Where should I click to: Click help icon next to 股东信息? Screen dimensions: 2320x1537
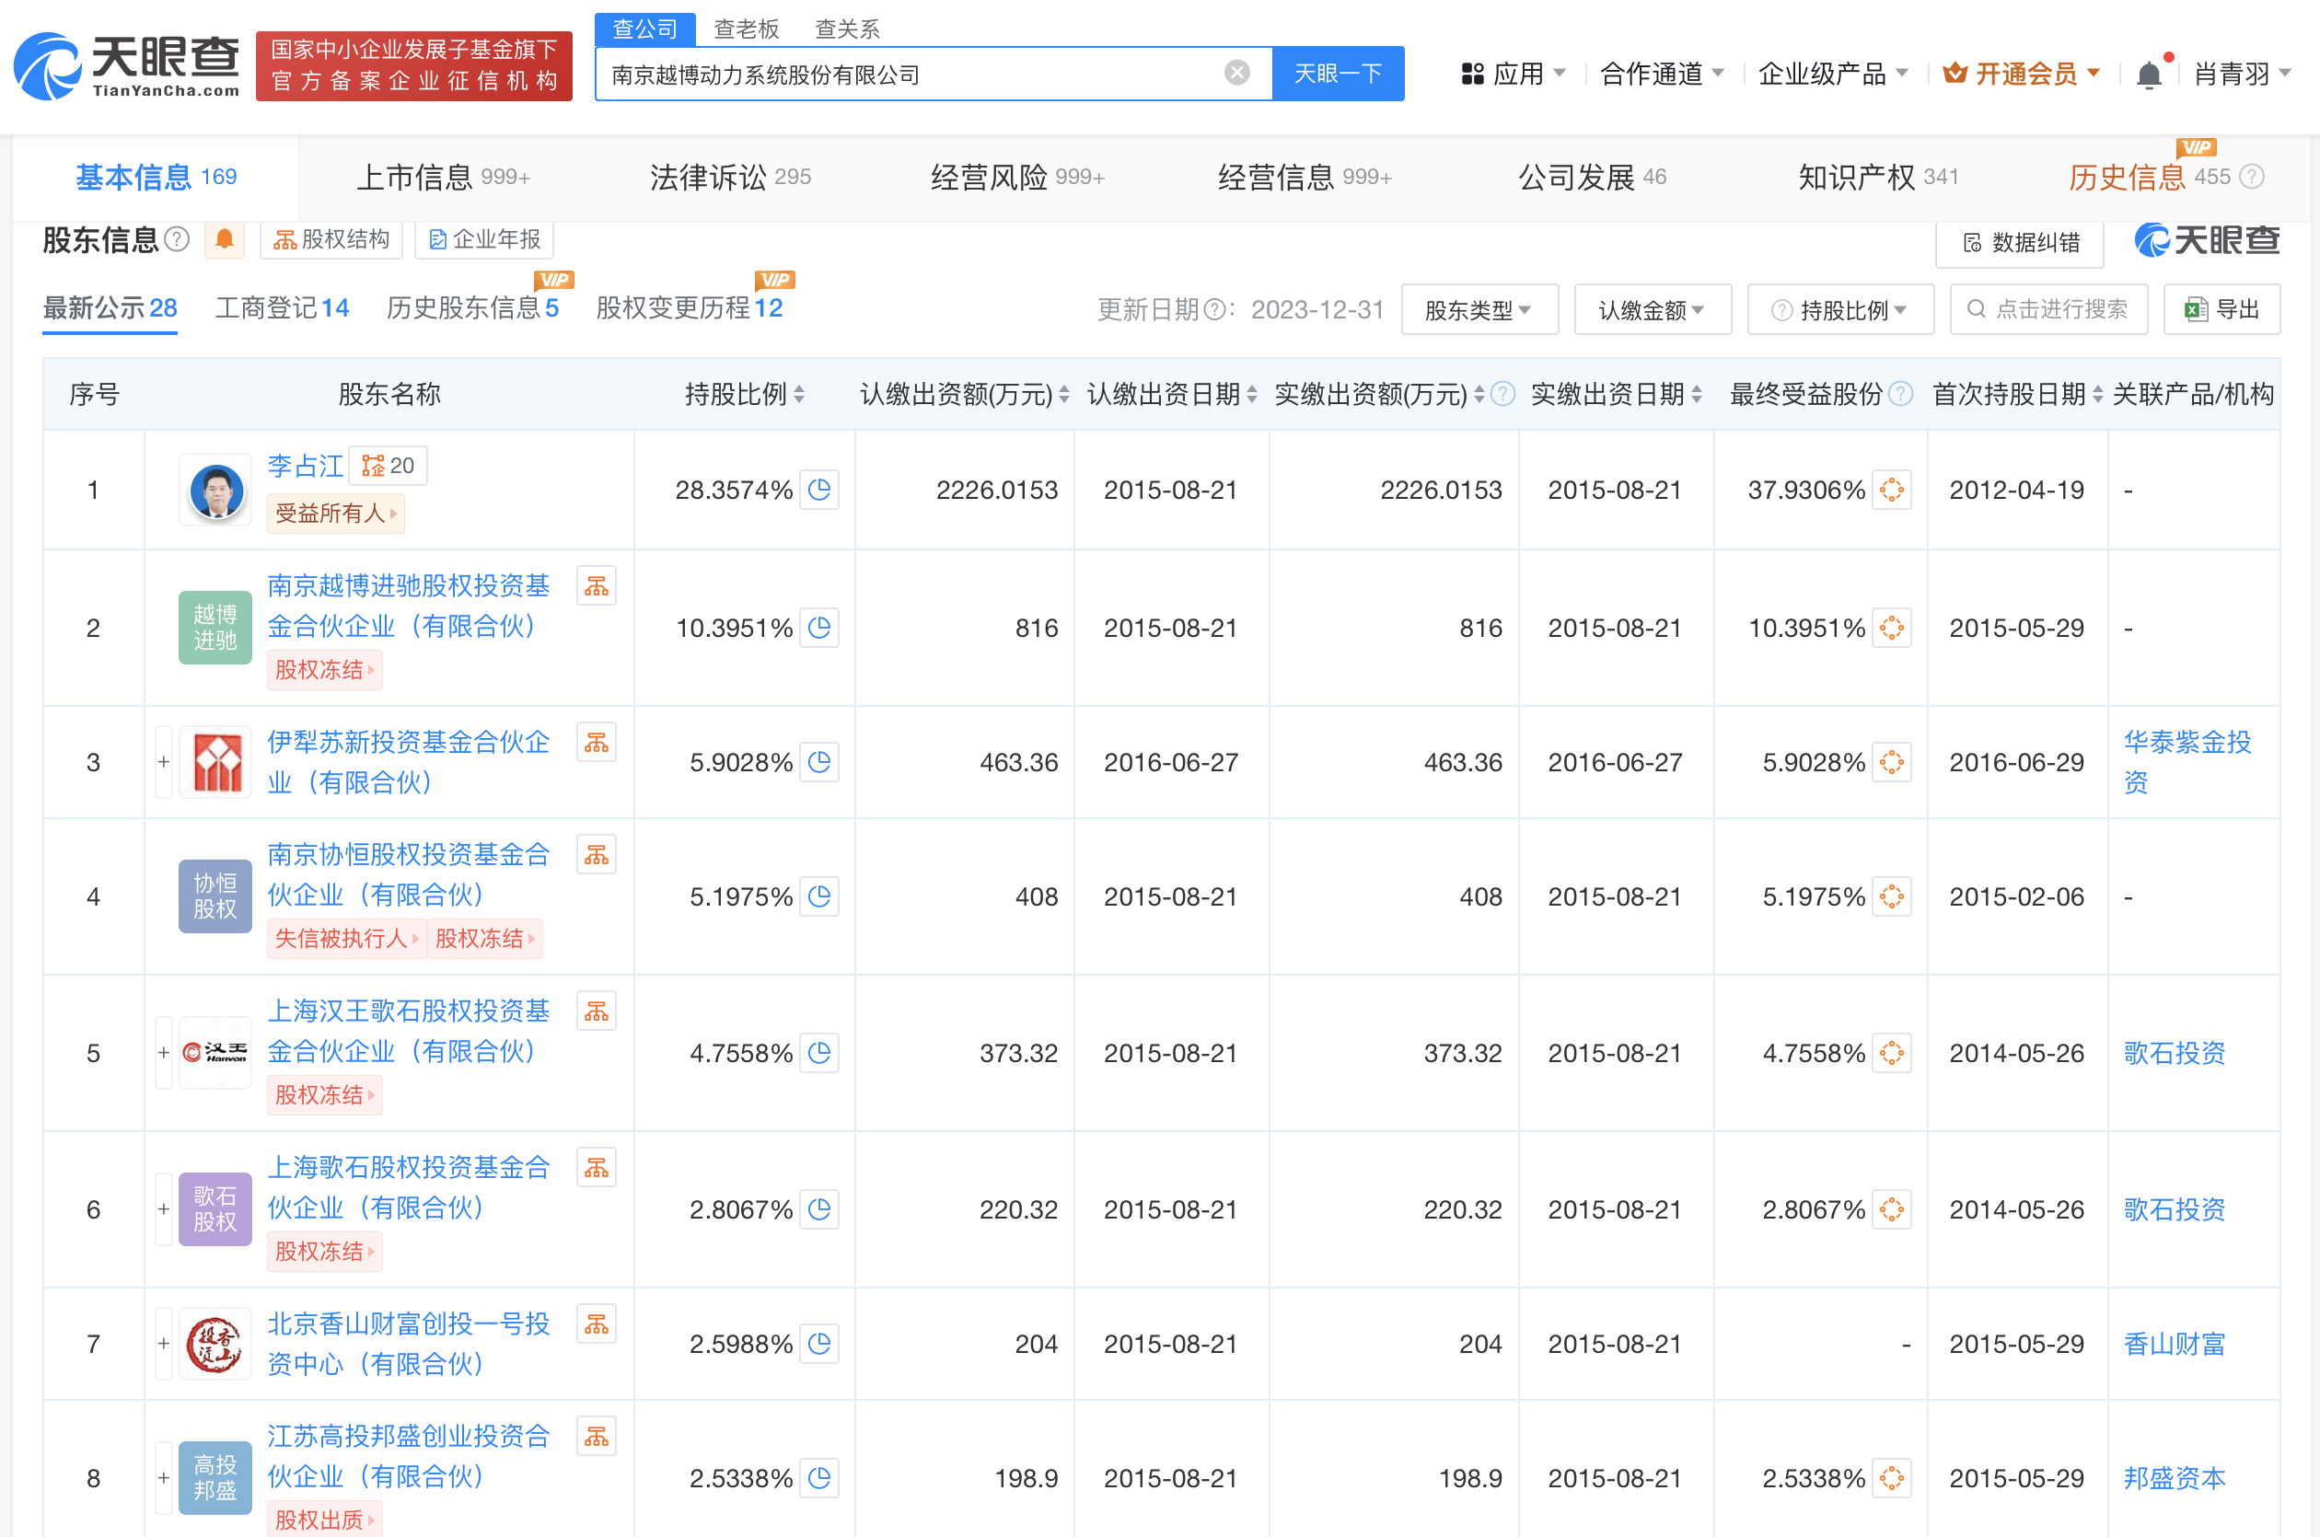coord(178,239)
